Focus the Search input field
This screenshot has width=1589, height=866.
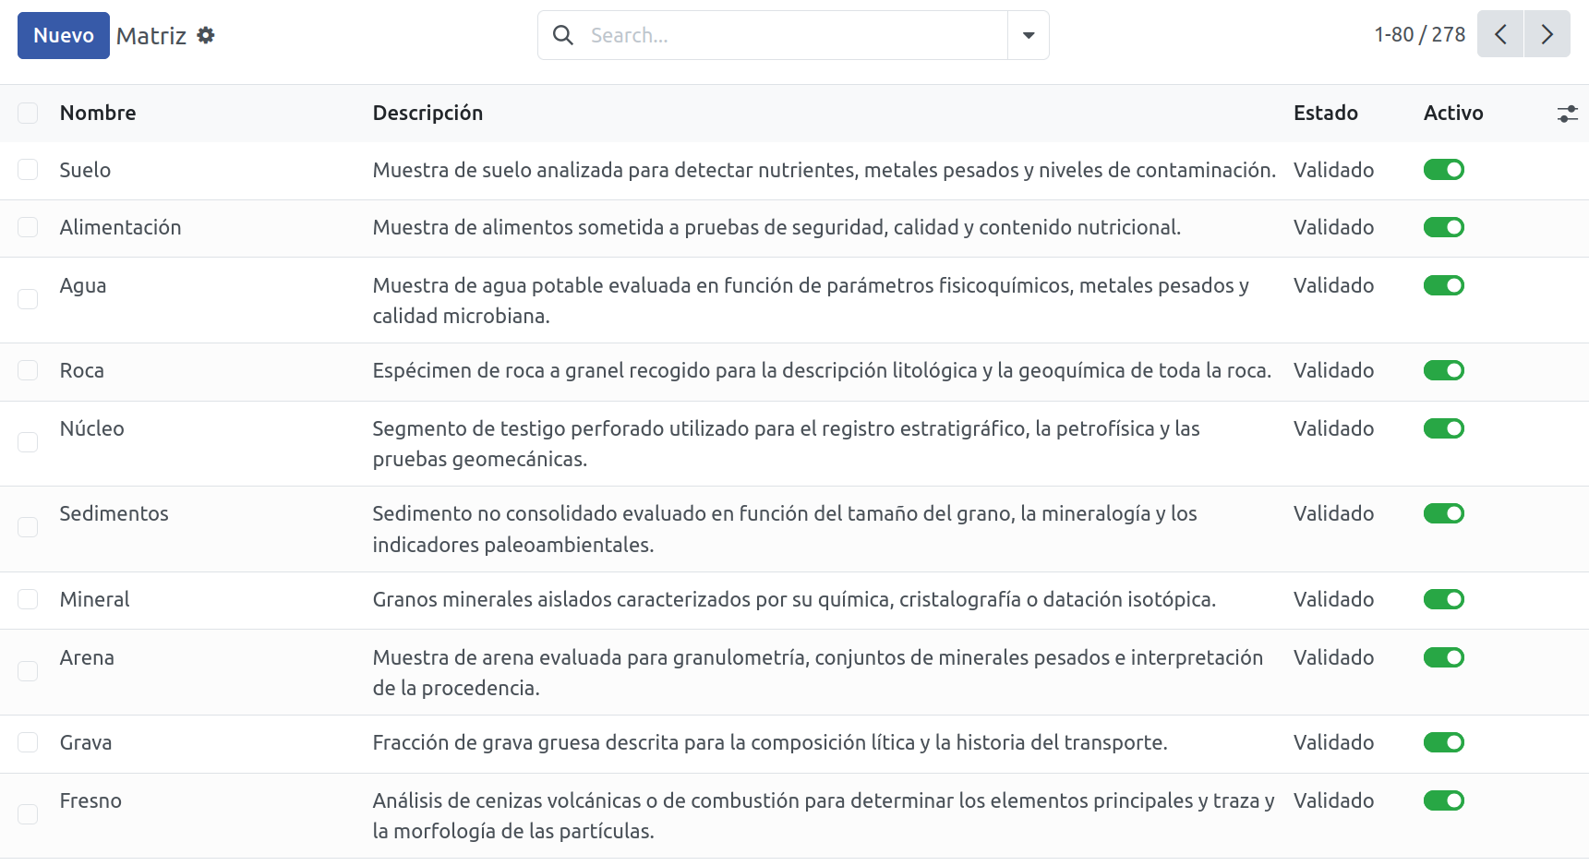click(x=794, y=35)
